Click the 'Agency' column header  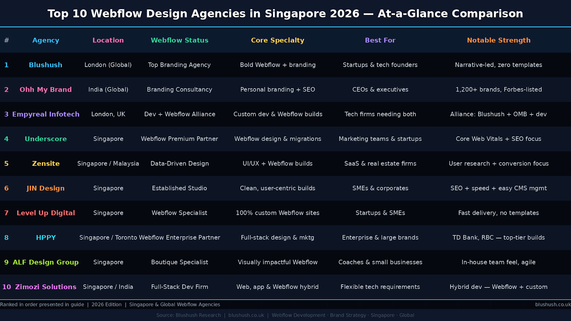46,40
